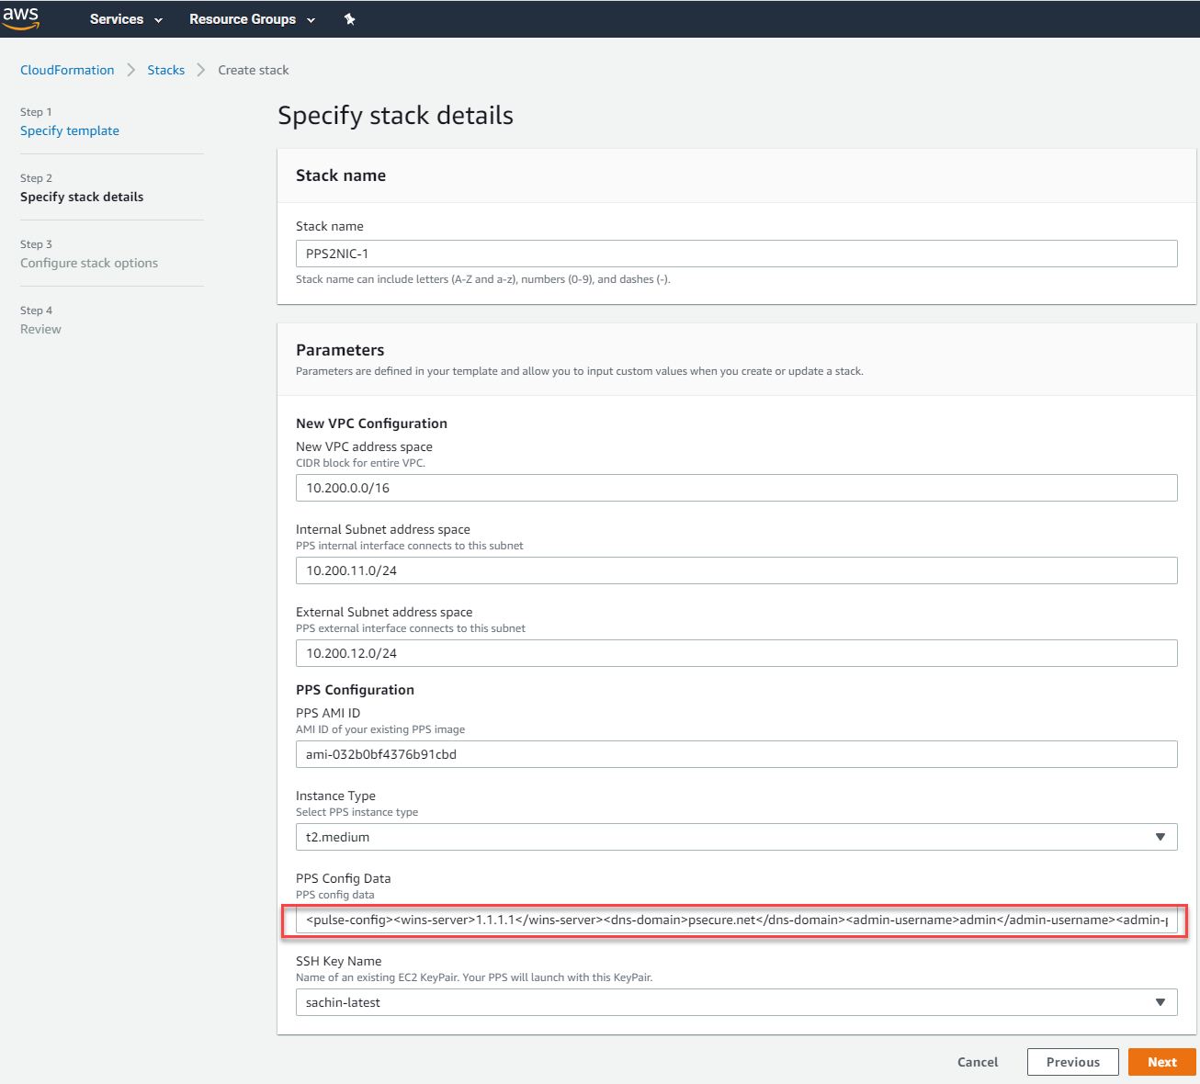Go to CloudFormation breadcrumb link
Viewport: 1200px width, 1084px height.
point(67,70)
